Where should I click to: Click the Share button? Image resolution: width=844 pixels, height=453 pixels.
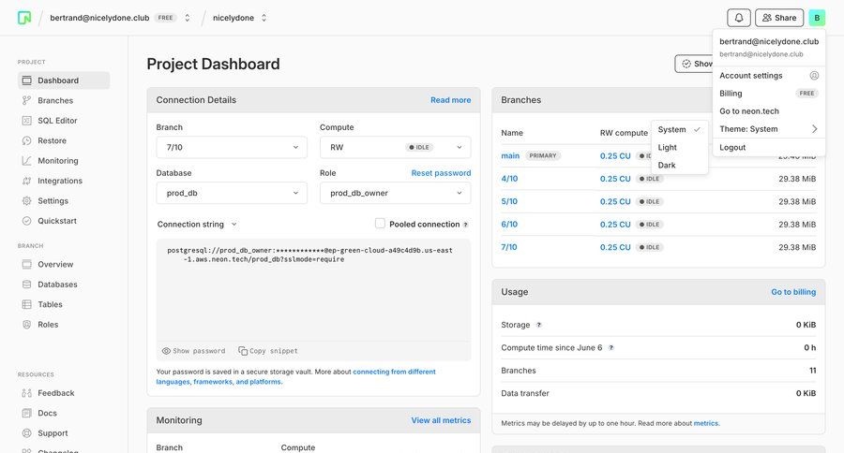(779, 18)
